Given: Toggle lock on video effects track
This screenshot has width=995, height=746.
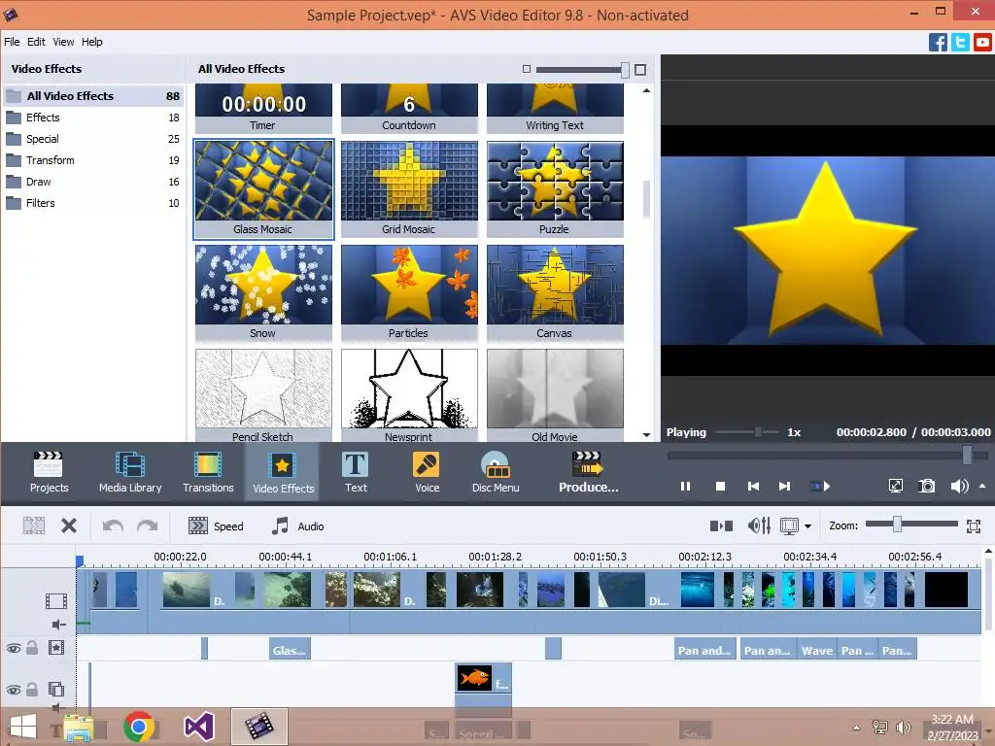Looking at the screenshot, I should [32, 648].
